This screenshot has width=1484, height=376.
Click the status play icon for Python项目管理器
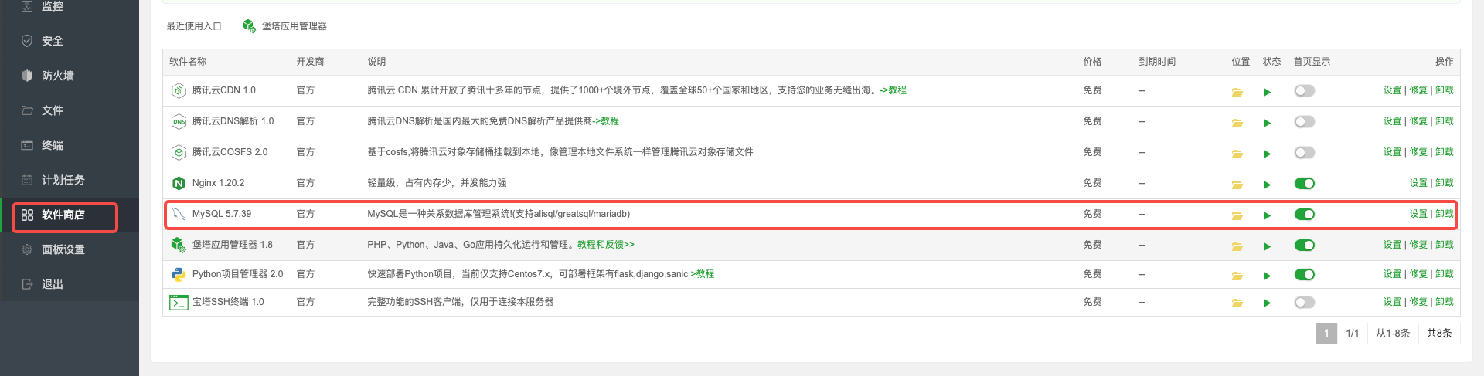pos(1267,276)
